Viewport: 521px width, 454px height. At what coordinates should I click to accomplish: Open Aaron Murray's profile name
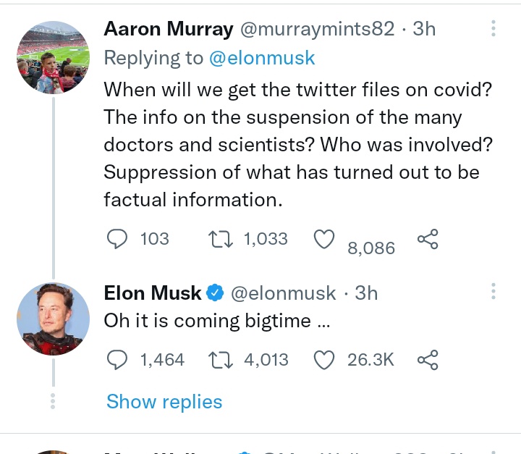(x=169, y=29)
